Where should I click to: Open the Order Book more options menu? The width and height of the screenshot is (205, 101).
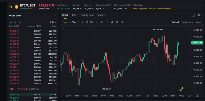55,16
